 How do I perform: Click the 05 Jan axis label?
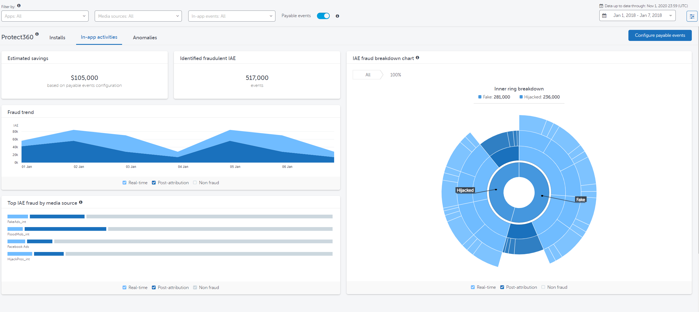pyautogui.click(x=235, y=167)
